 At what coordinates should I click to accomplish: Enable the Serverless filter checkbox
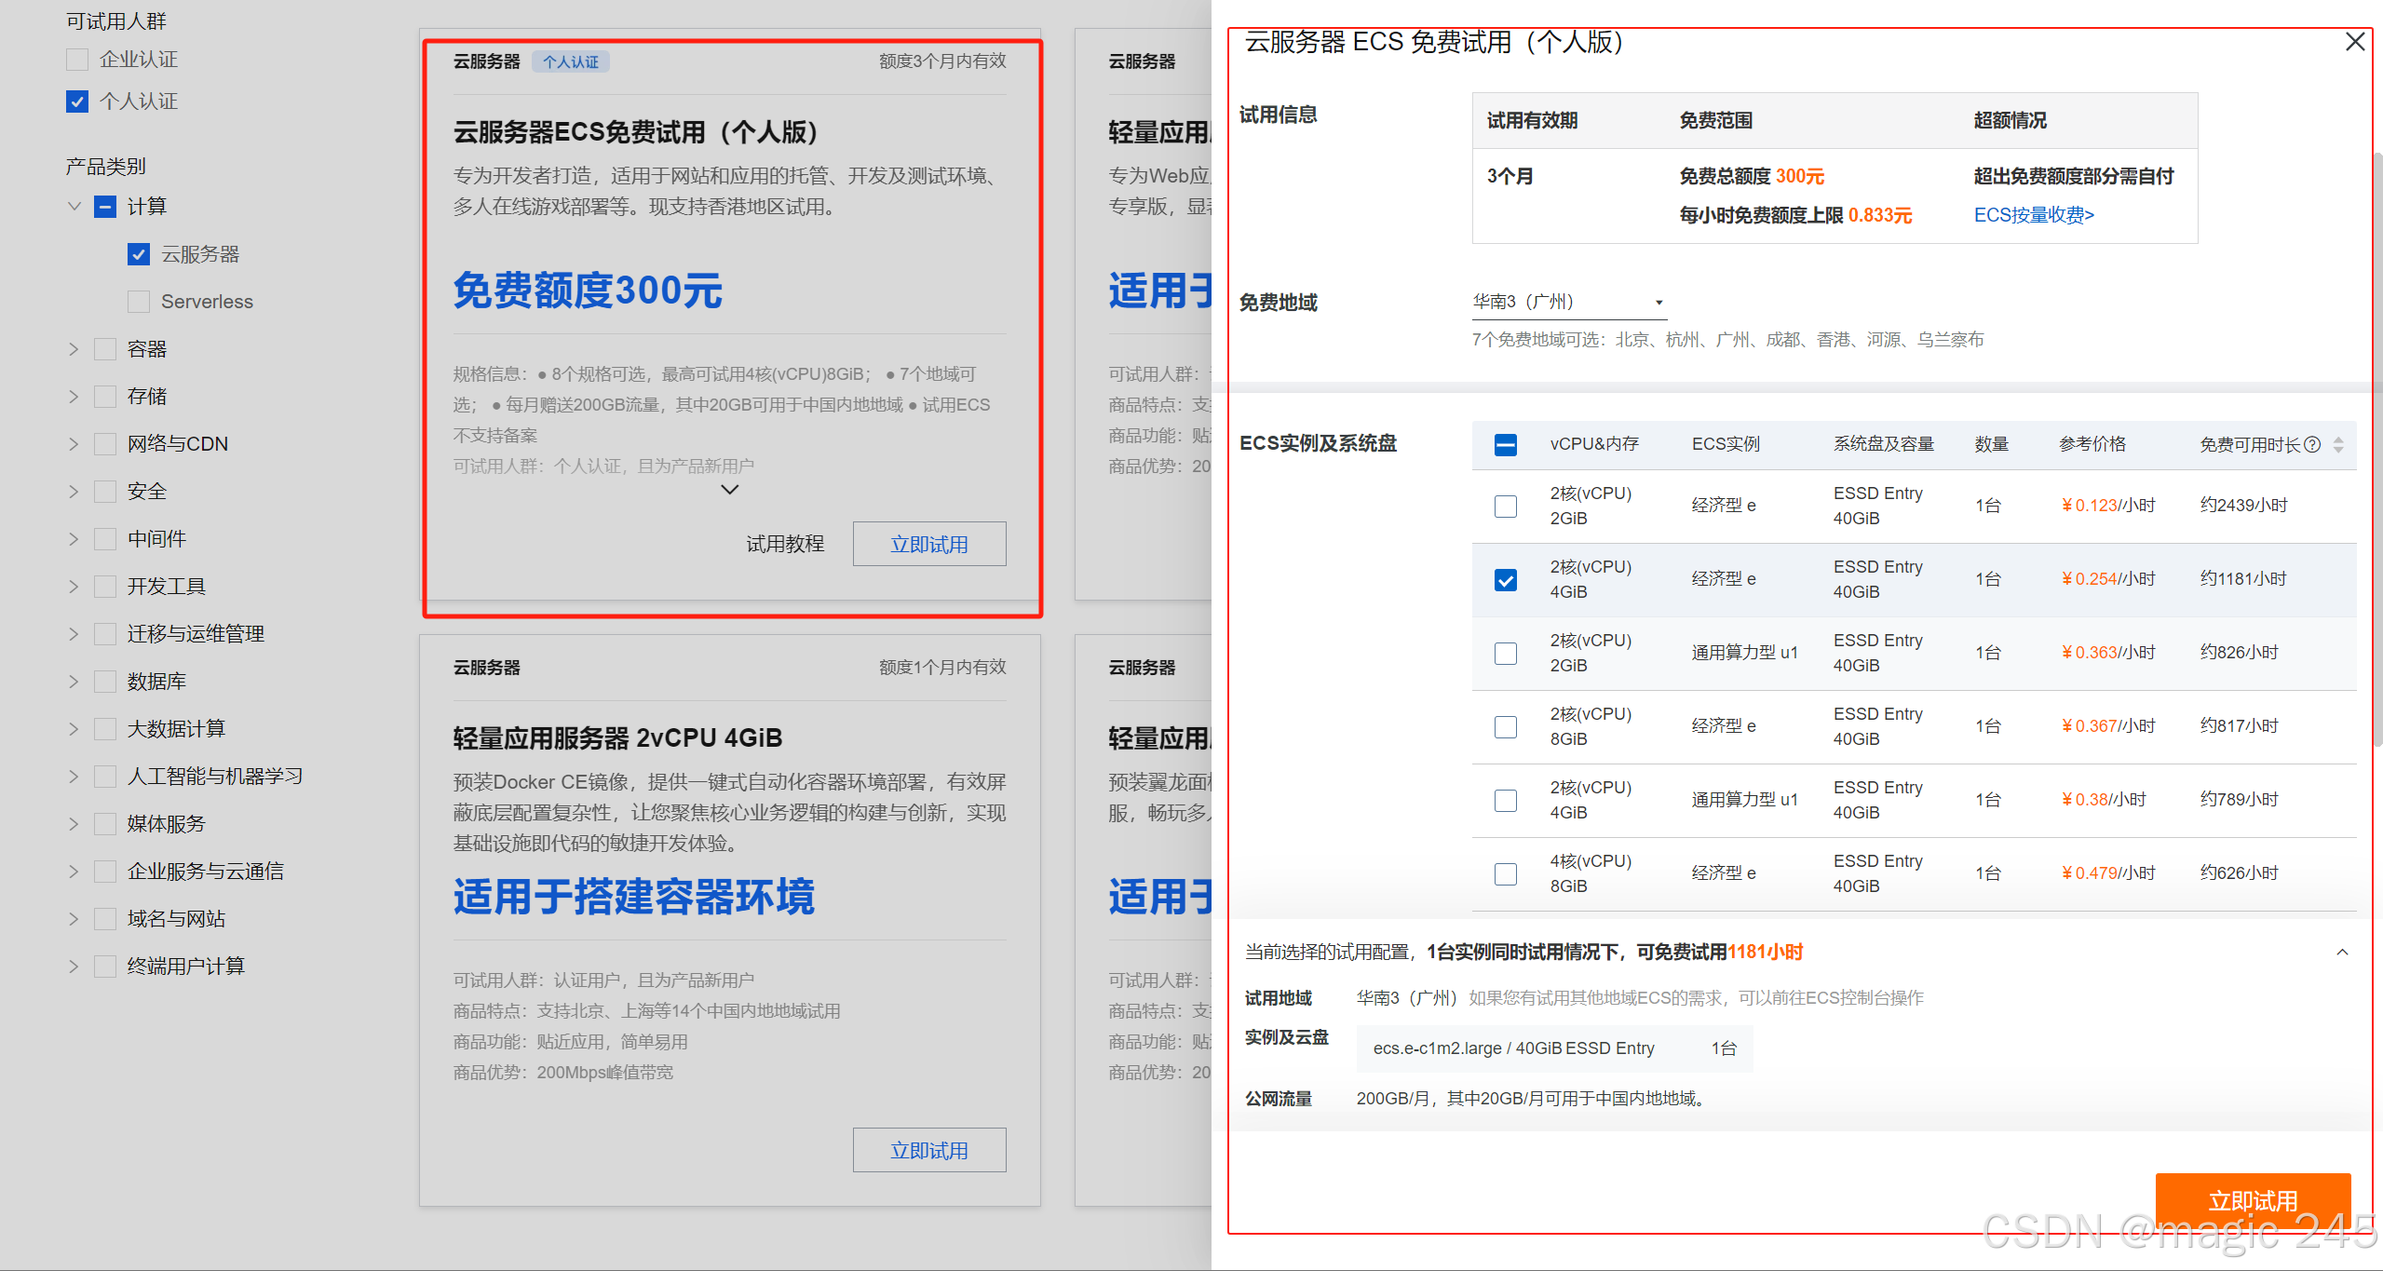pos(139,302)
